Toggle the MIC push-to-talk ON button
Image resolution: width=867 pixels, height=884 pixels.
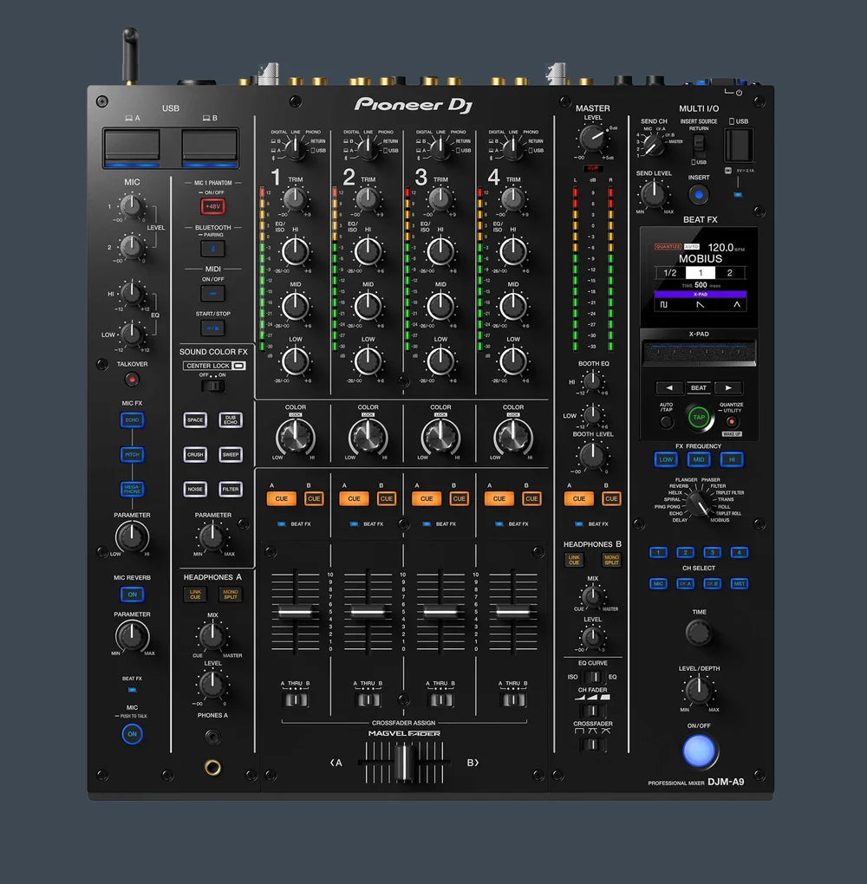tap(132, 734)
